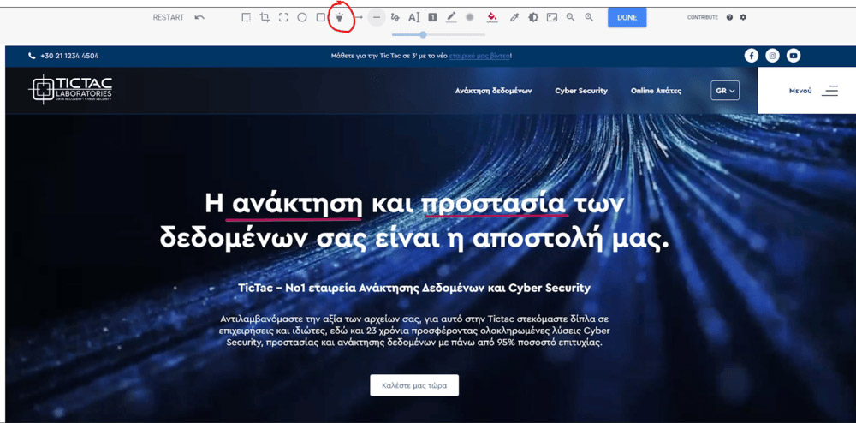
Task: Select the ellipse shape tool
Action: click(302, 17)
